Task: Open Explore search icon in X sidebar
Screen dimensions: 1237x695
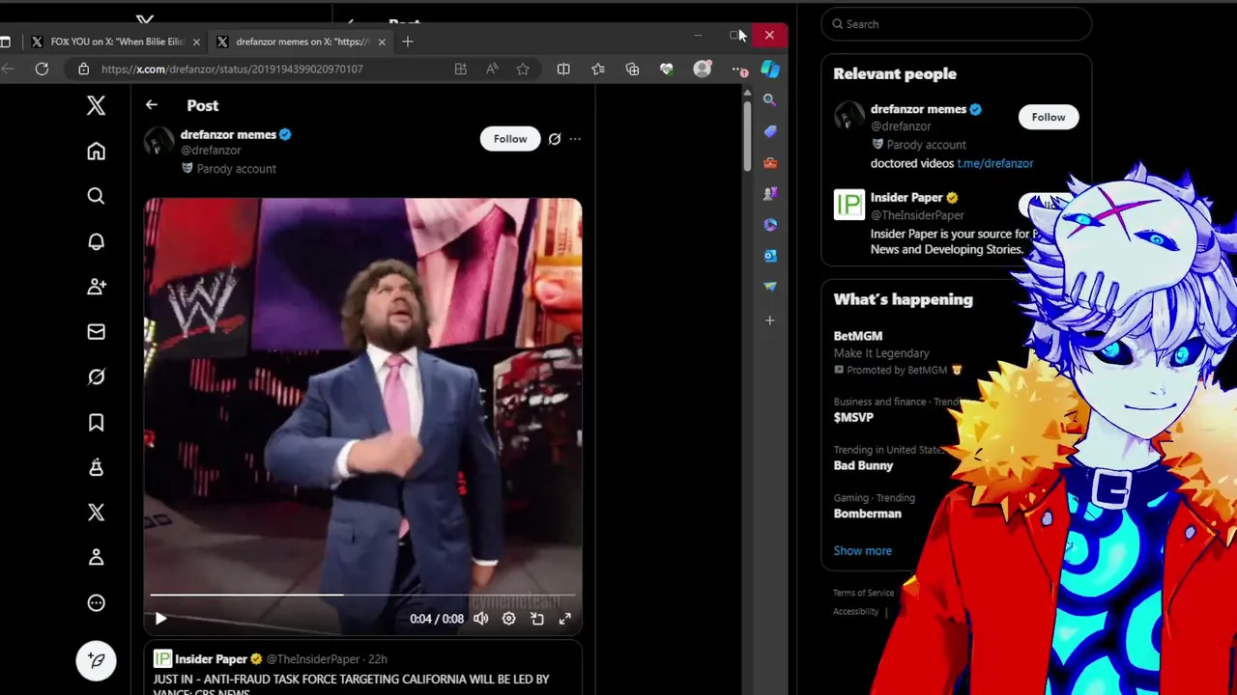Action: pyautogui.click(x=96, y=197)
